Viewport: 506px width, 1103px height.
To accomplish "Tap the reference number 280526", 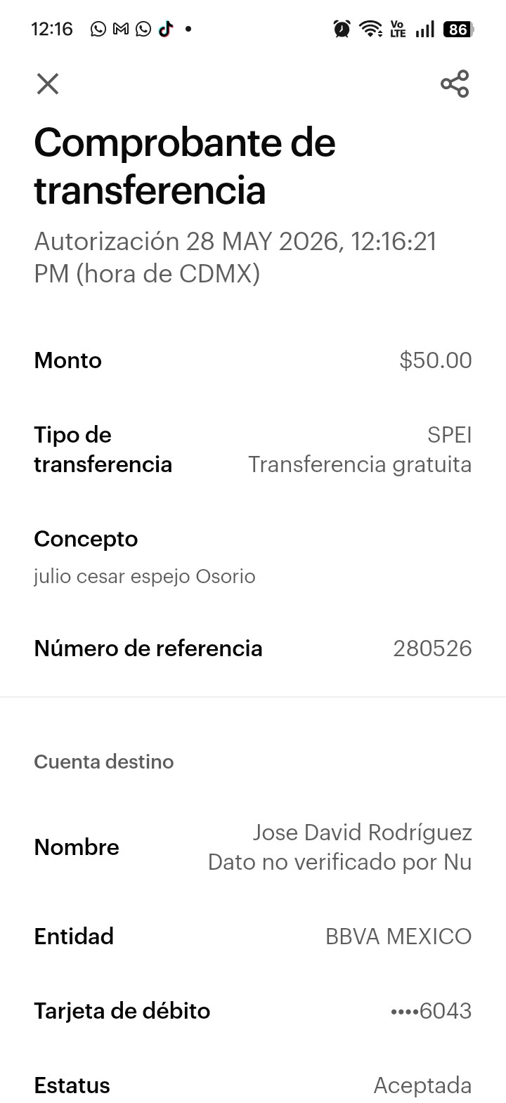I will tap(432, 648).
